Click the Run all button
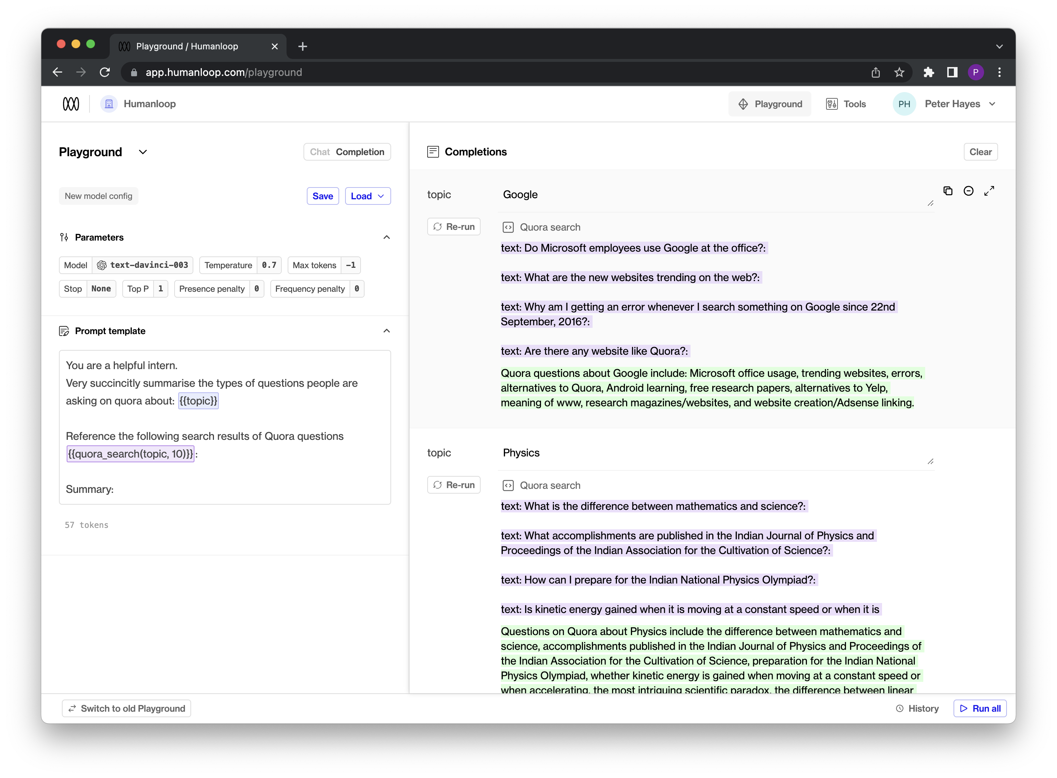The width and height of the screenshot is (1057, 778). point(980,708)
